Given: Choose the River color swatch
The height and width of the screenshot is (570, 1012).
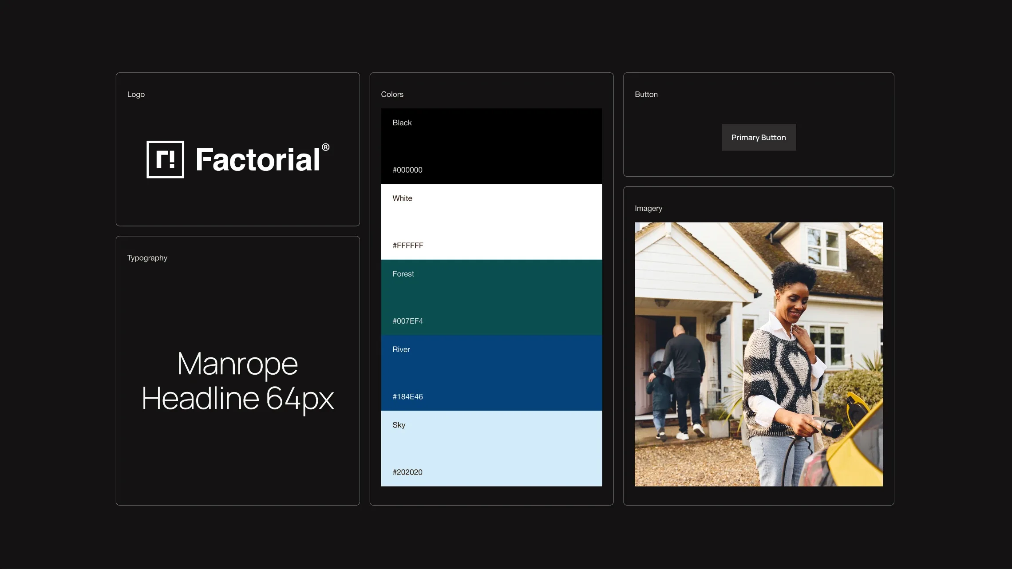Looking at the screenshot, I should pos(491,373).
